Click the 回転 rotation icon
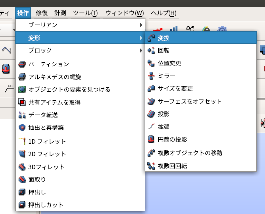 (151, 51)
